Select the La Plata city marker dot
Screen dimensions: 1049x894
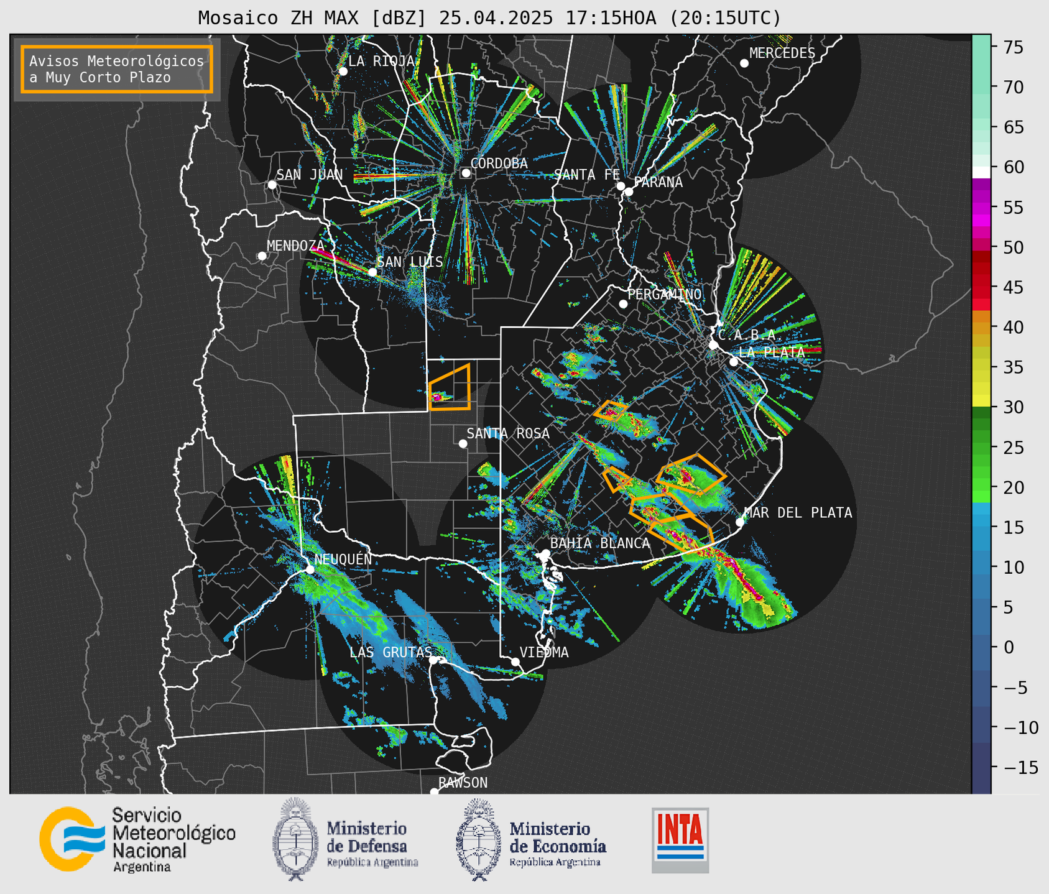[x=734, y=362]
